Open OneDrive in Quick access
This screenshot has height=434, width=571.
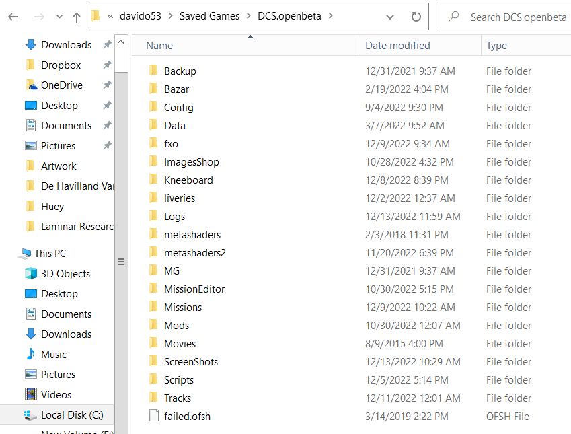point(62,85)
